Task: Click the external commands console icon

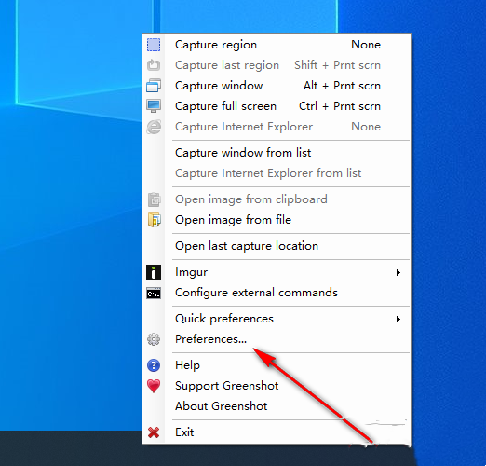Action: tap(154, 293)
